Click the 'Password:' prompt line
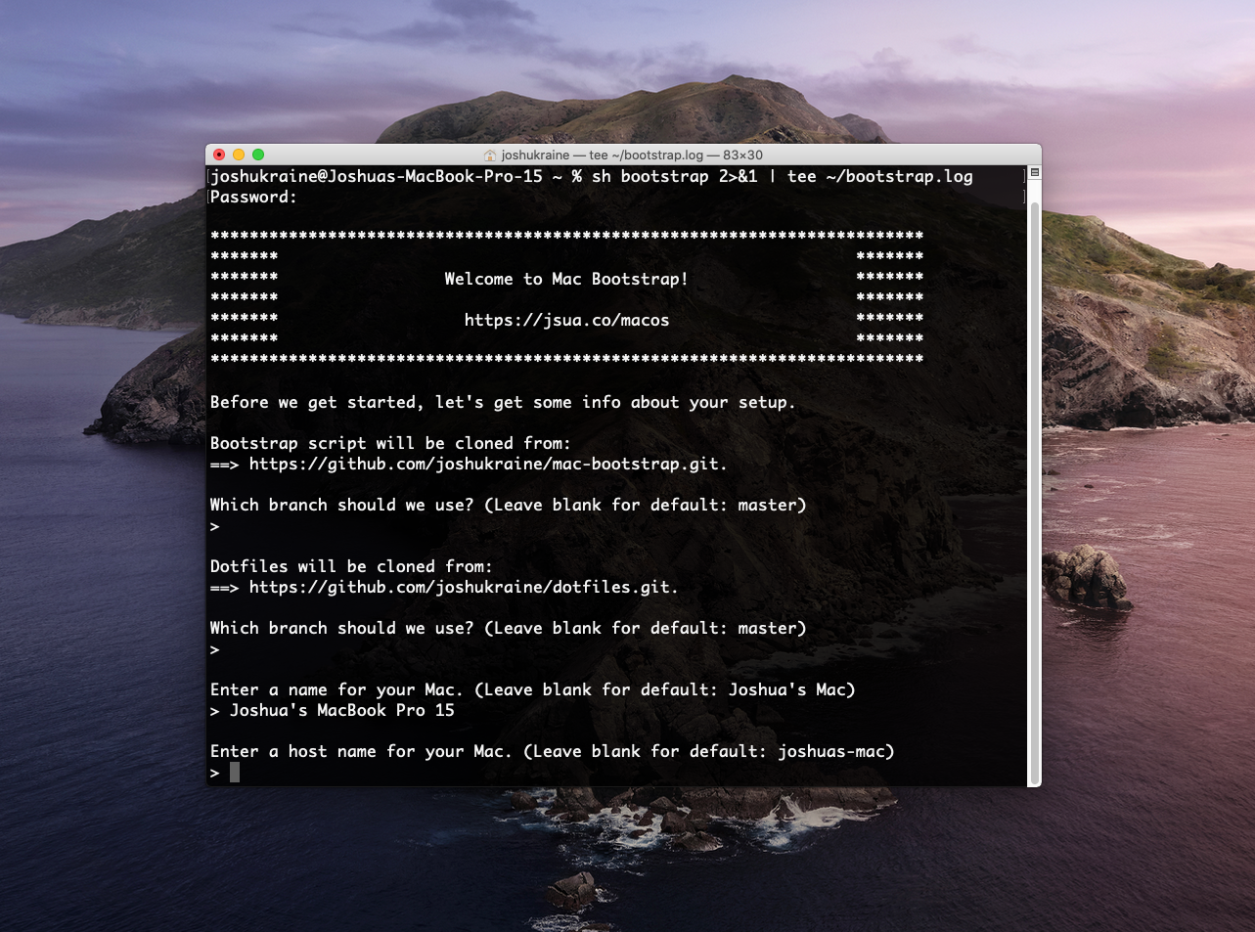The width and height of the screenshot is (1255, 932). [x=253, y=197]
